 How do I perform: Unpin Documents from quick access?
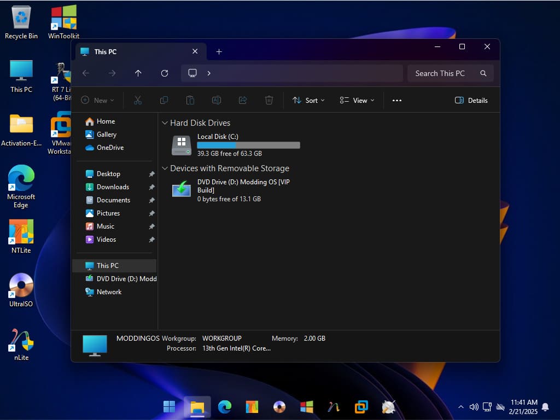coord(152,200)
